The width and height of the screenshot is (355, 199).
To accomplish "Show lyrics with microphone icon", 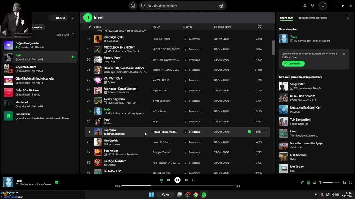I will click(x=303, y=182).
